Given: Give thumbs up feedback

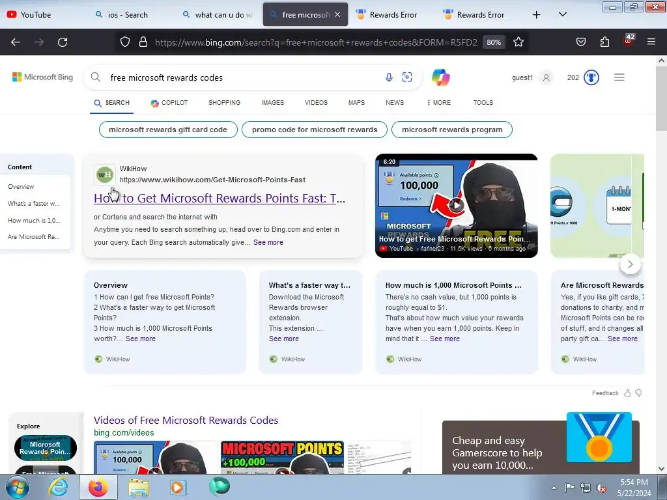Looking at the screenshot, I should (x=627, y=393).
